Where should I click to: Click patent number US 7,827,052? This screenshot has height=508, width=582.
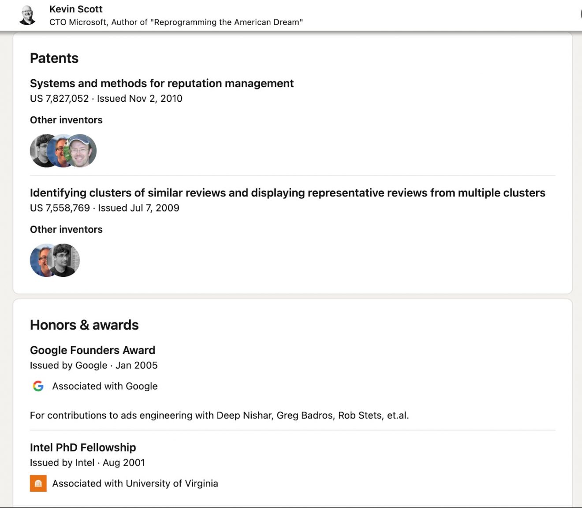click(60, 98)
